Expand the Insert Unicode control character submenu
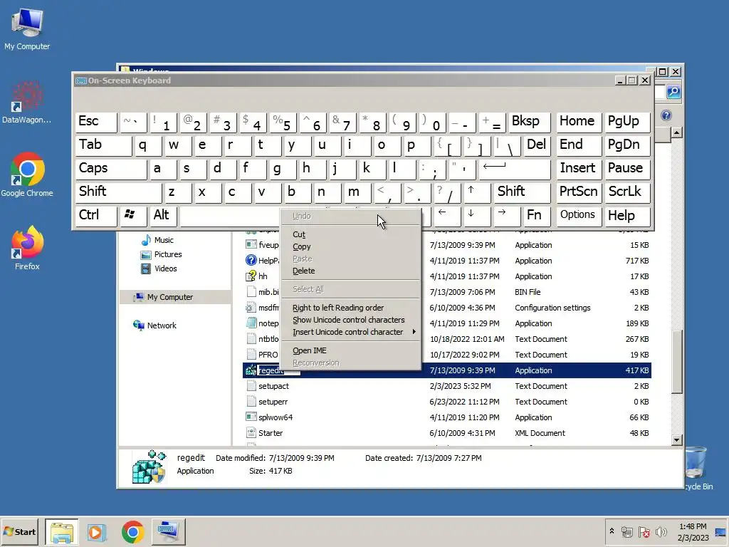 [350, 332]
